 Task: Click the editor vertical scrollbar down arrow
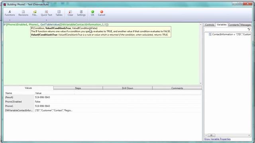click(200, 83)
